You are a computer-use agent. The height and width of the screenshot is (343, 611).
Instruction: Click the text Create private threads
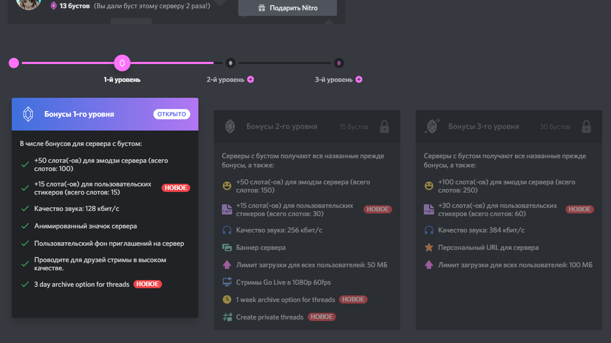[269, 317]
